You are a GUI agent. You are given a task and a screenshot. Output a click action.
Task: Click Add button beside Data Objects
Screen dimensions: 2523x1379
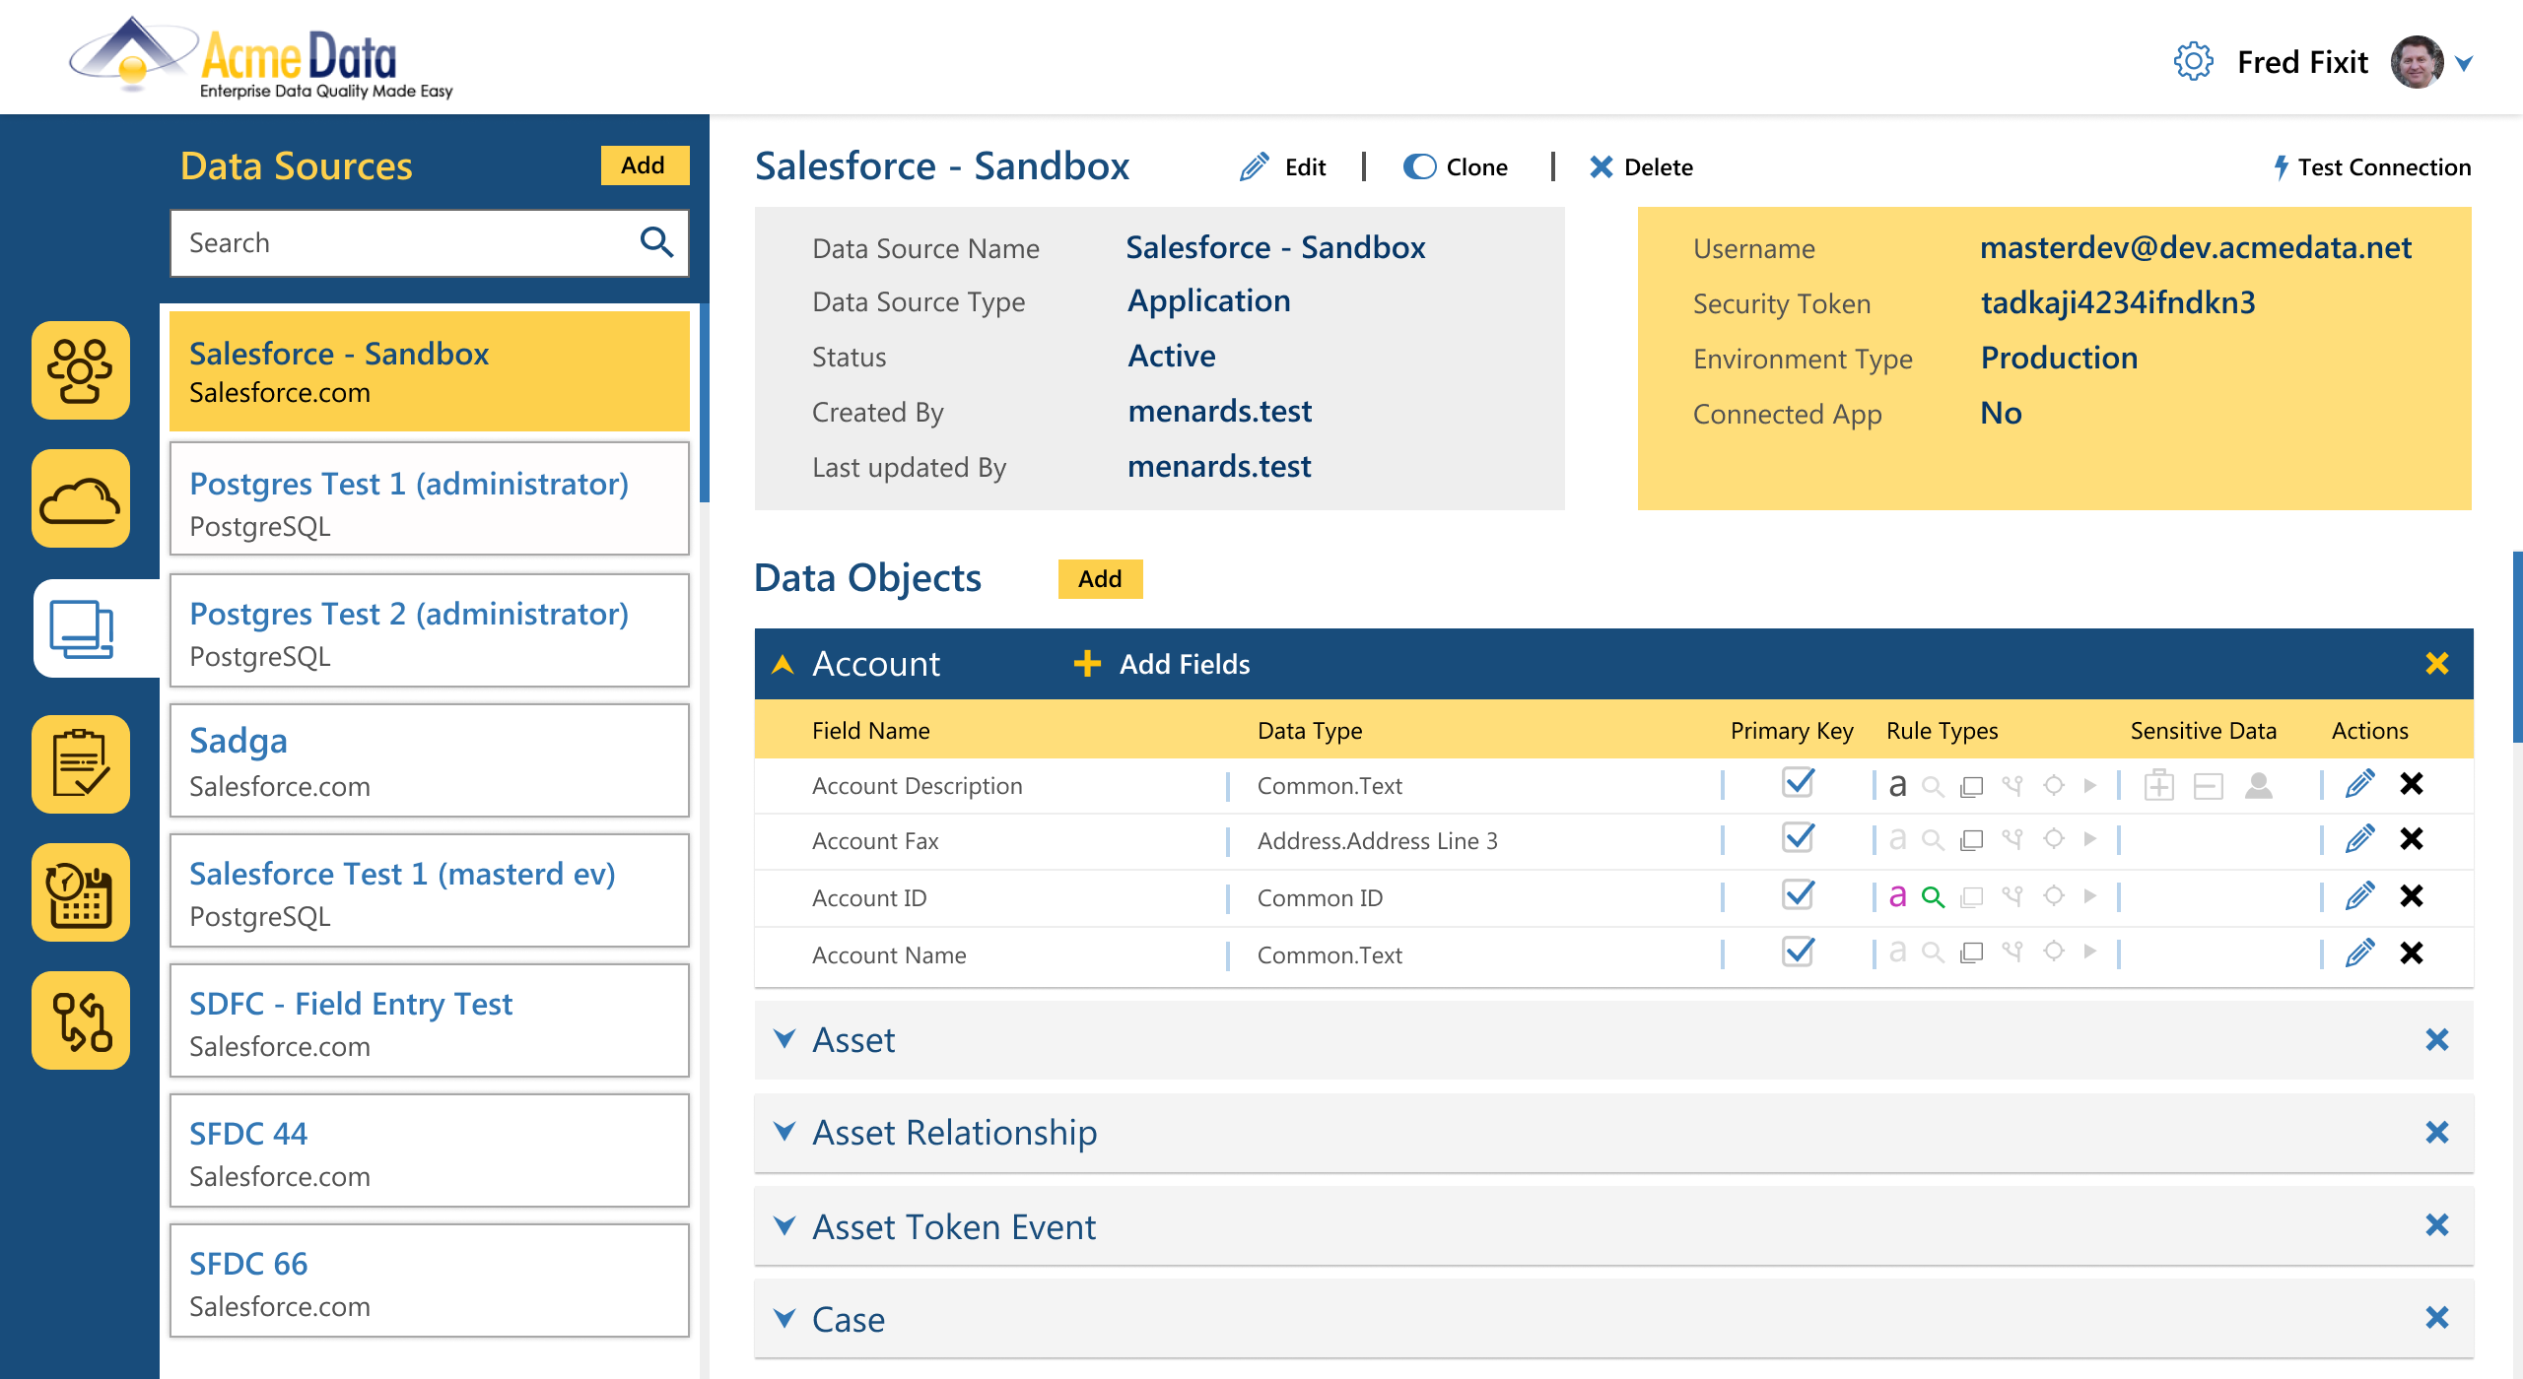(1100, 579)
